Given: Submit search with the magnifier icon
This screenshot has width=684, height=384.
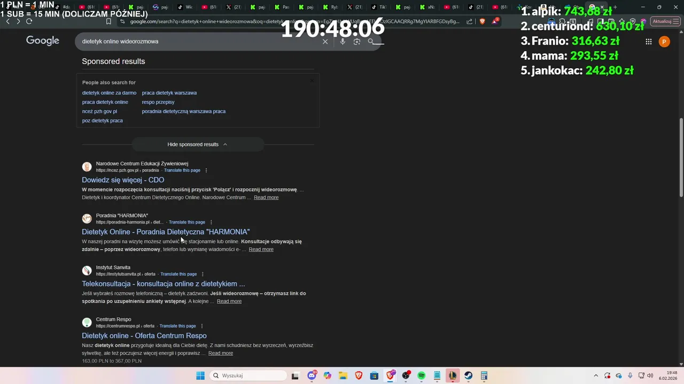Looking at the screenshot, I should click(371, 42).
